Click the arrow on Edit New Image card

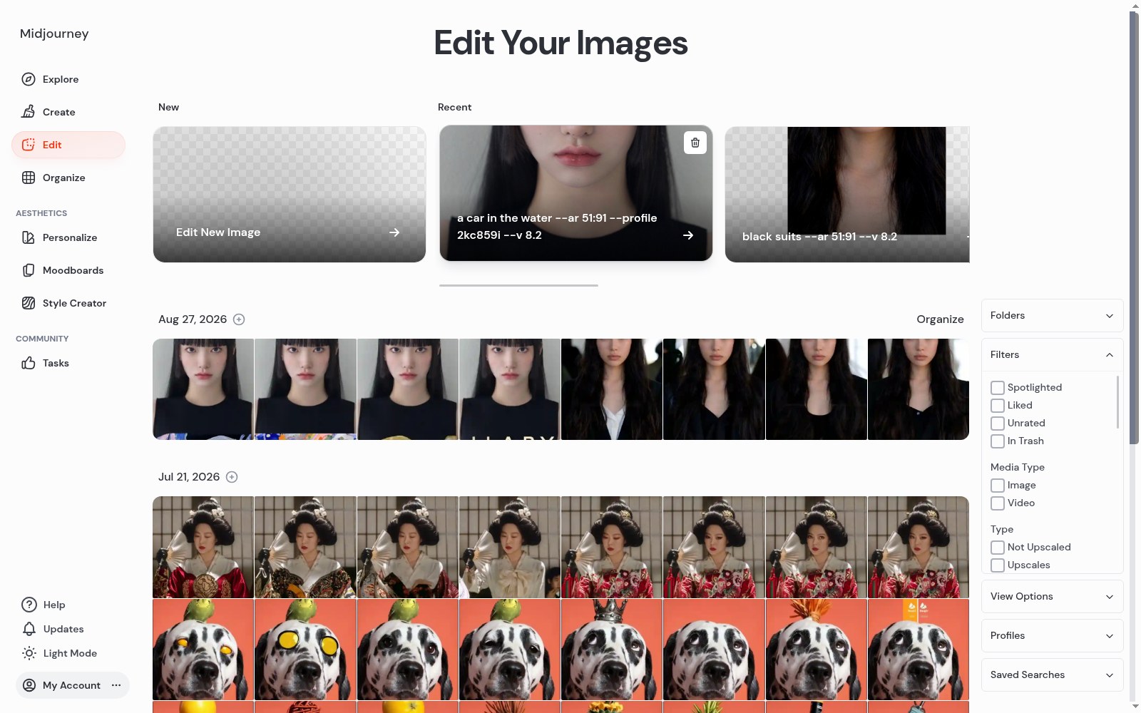coord(394,232)
